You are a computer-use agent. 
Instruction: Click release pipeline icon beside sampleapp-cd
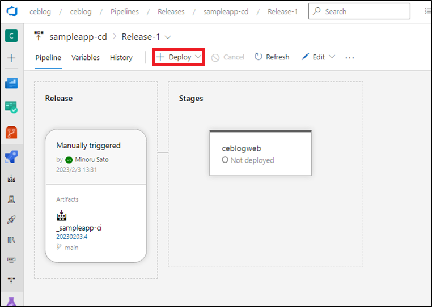coord(39,36)
